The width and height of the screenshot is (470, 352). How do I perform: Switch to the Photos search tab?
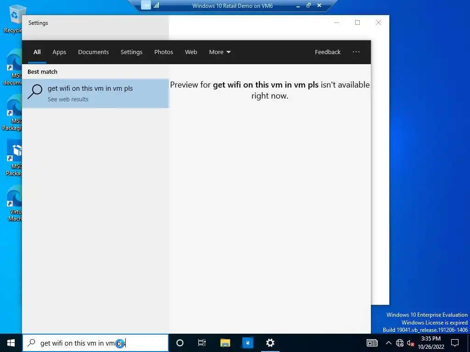(x=164, y=52)
